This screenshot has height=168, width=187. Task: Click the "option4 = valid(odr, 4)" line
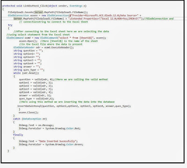coord(36,92)
